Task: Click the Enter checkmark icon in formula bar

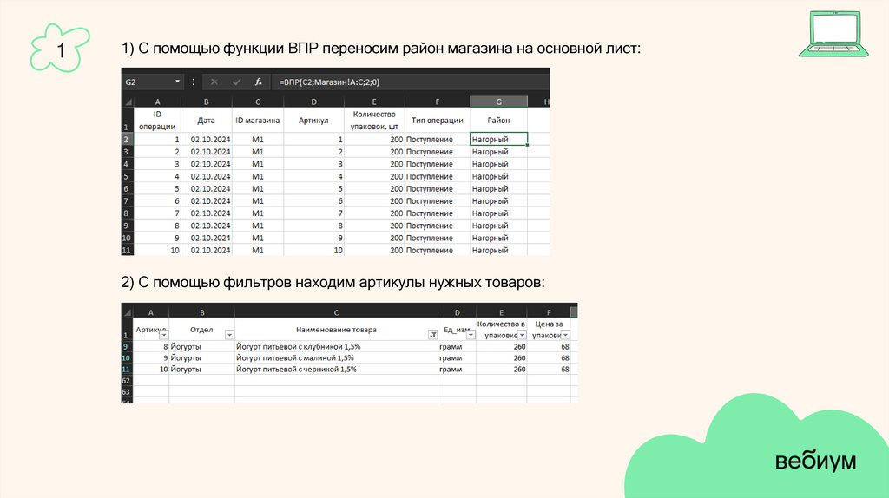Action: tap(236, 82)
